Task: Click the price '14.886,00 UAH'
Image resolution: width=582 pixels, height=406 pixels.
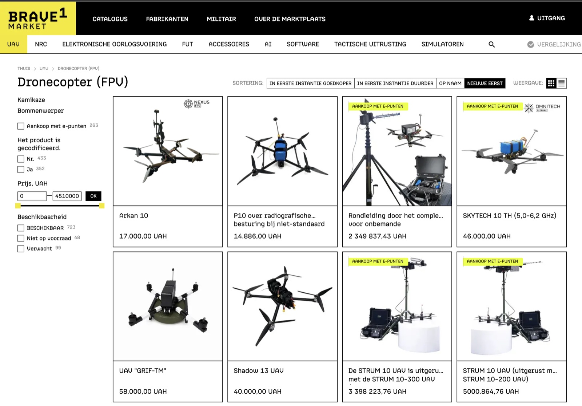Action: point(258,236)
